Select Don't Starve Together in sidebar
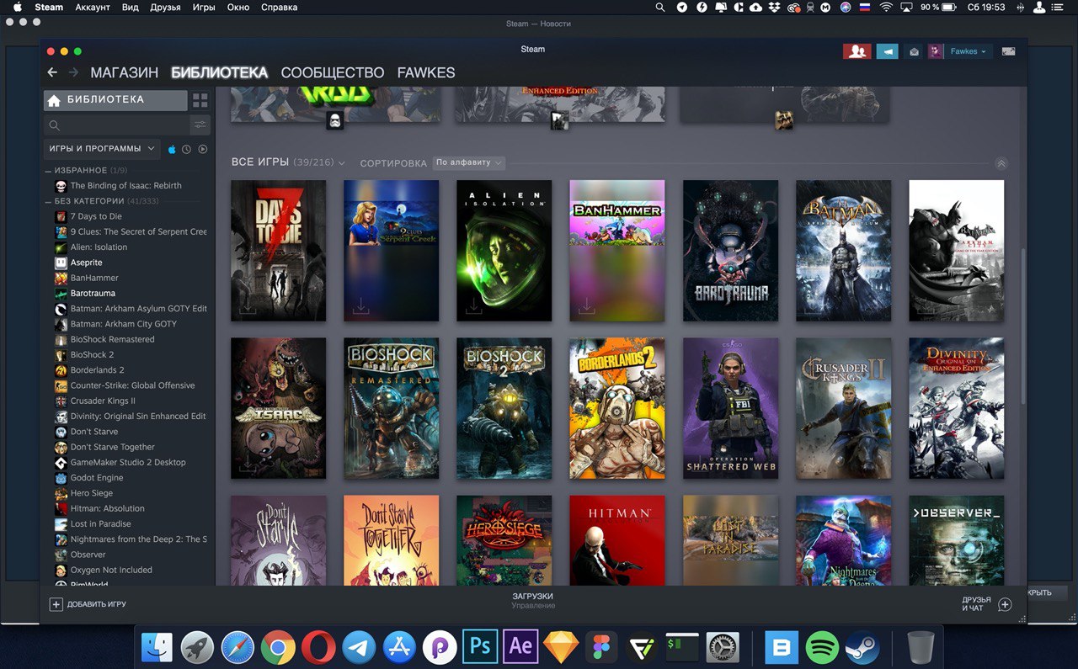 click(x=112, y=447)
